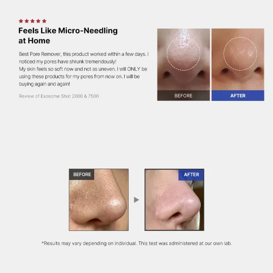Click the 'Feels Like Micro-Needling at Home' heading

[68, 35]
